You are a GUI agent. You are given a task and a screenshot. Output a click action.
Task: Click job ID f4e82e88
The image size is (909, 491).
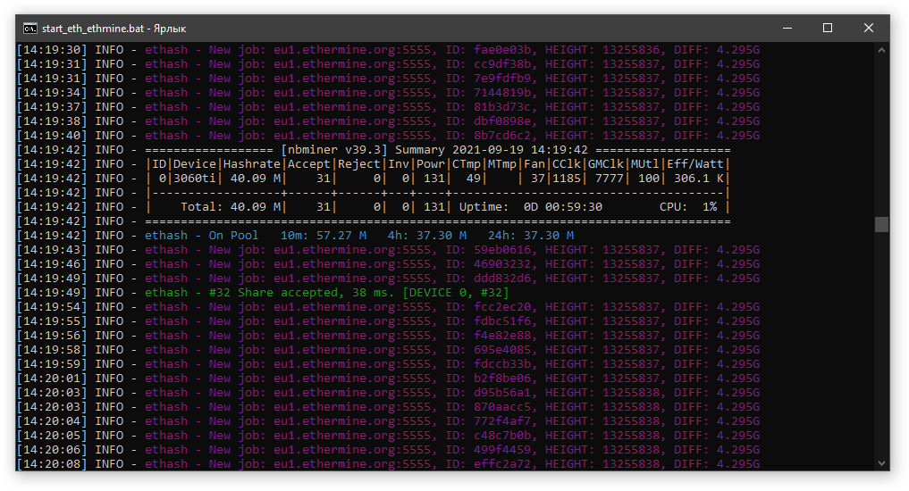tap(502, 336)
